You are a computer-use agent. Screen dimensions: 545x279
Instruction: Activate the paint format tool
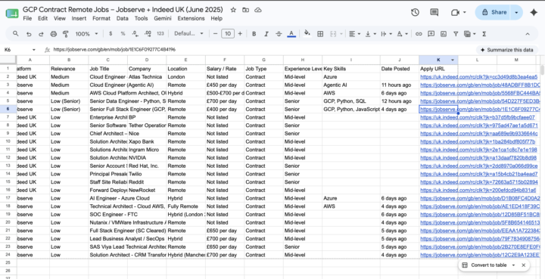66,34
